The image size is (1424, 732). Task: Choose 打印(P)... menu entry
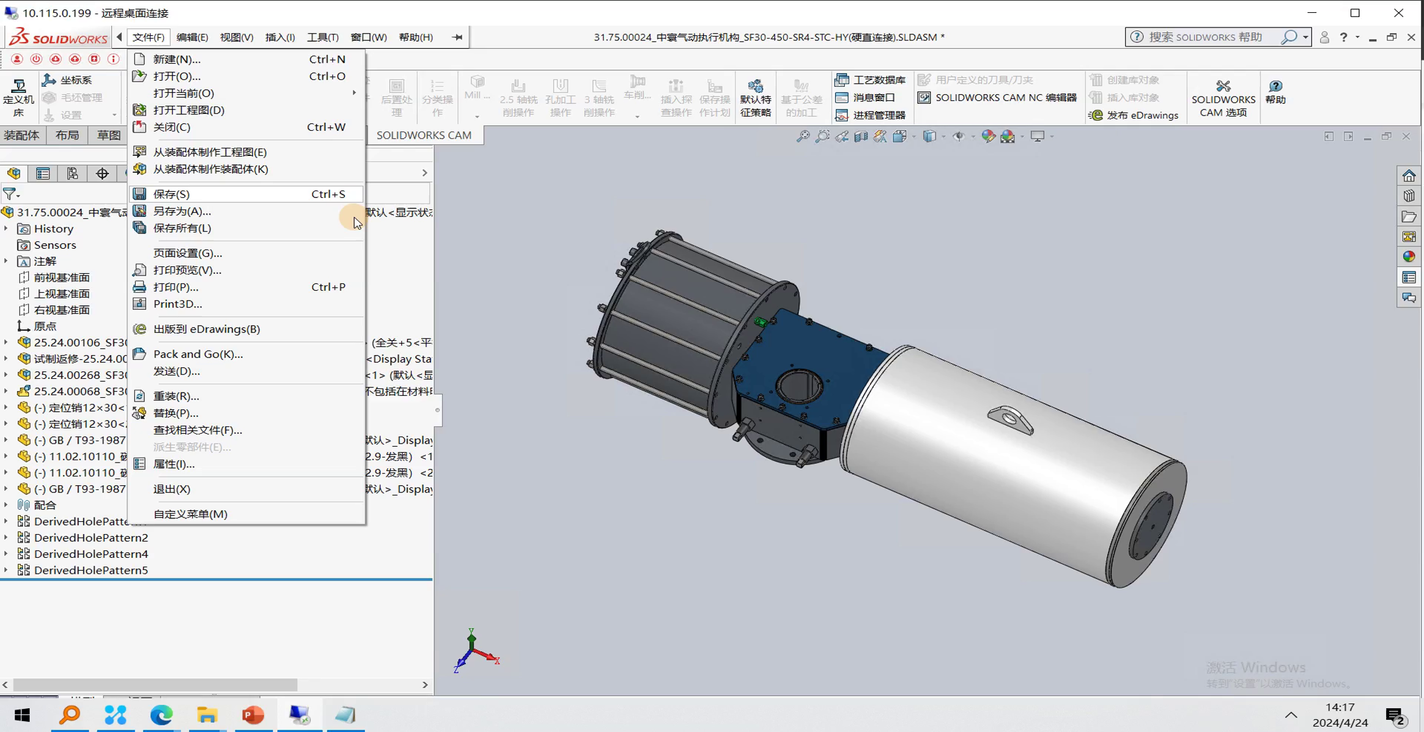246,287
